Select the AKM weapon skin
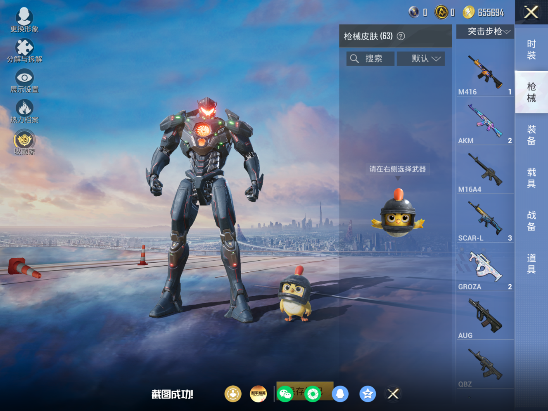 click(x=485, y=121)
